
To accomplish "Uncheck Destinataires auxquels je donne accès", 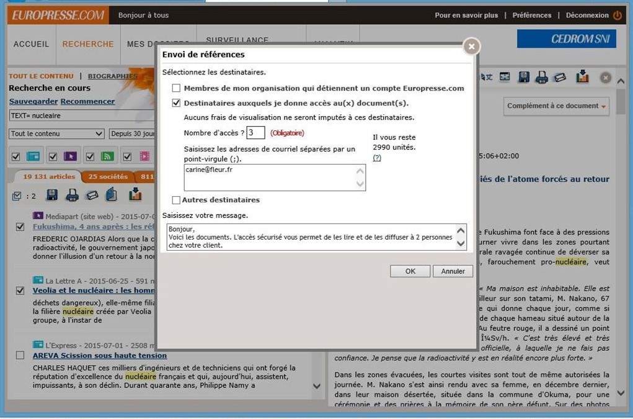I will (177, 103).
